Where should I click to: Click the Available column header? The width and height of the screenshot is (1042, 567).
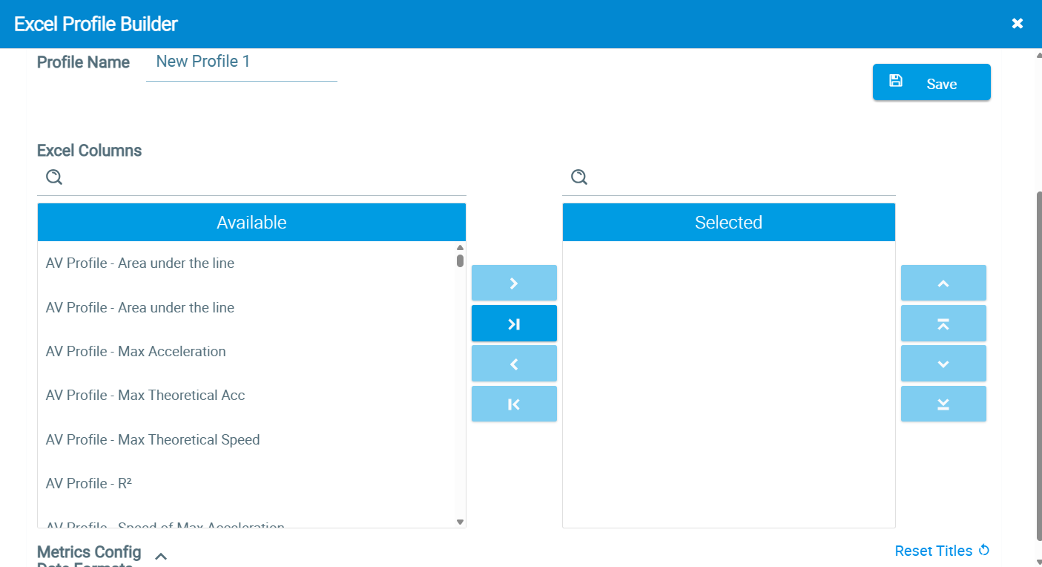251,222
